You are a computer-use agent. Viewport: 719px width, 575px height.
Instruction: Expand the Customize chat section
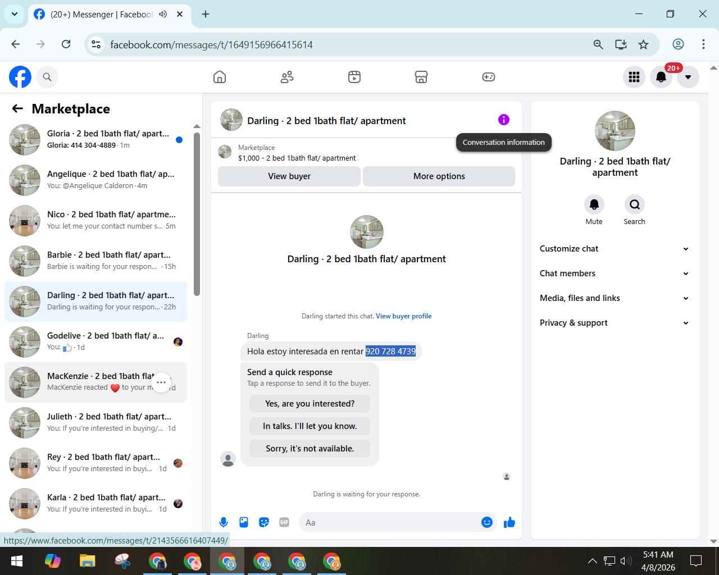point(615,249)
